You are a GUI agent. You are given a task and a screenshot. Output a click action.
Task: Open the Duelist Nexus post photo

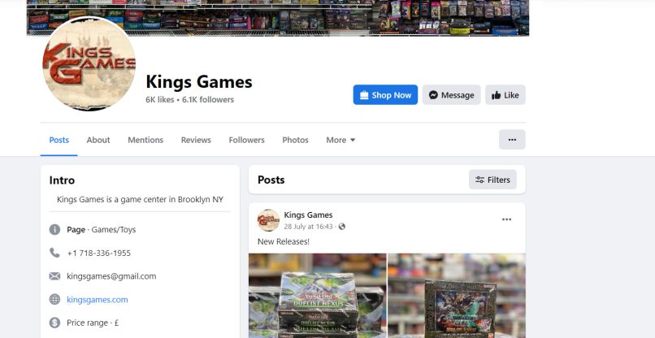pos(318,296)
